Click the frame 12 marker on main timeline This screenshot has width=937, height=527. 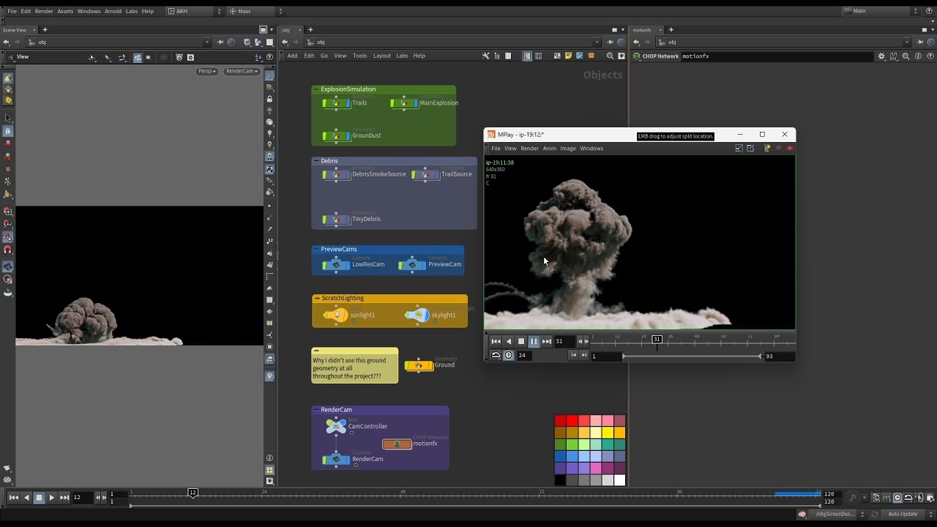pos(193,493)
